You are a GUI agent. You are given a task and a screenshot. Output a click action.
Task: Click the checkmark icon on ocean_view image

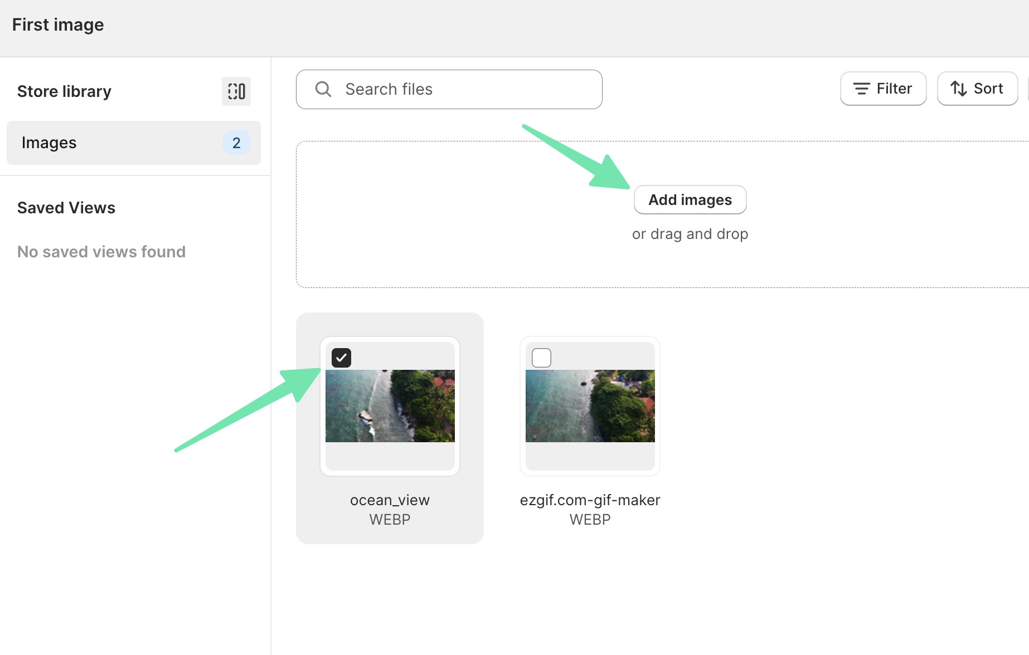(x=341, y=357)
